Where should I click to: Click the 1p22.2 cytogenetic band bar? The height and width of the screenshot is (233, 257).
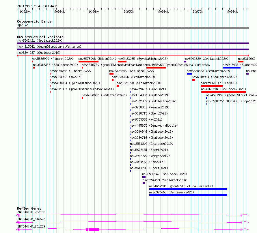(133, 28)
